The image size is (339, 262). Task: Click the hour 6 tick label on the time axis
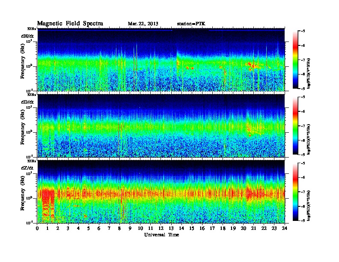(x=99, y=229)
